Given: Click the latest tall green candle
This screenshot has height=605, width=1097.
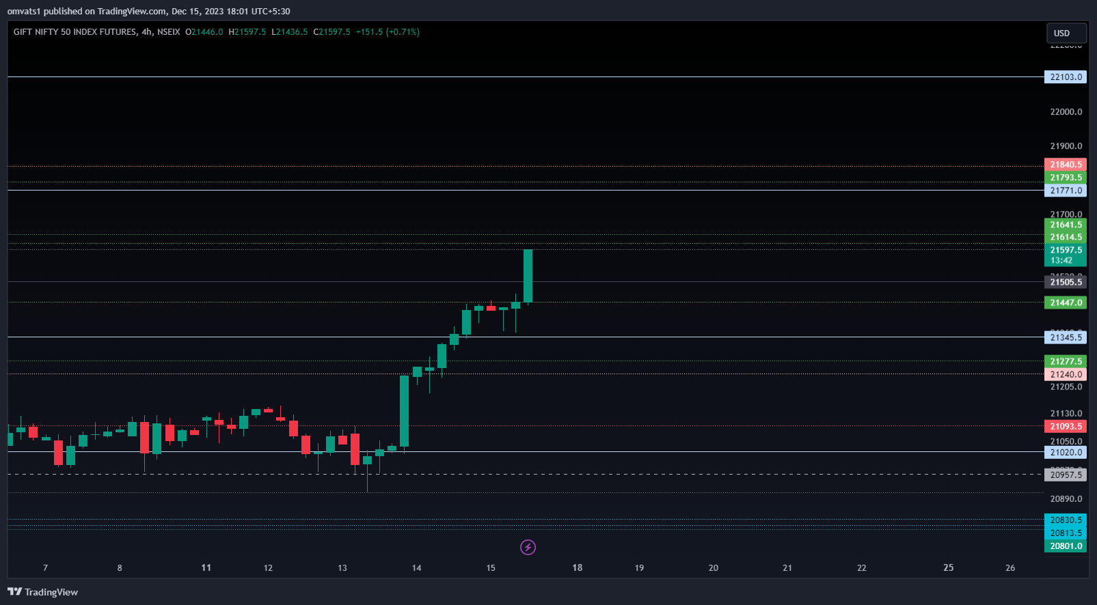Looking at the screenshot, I should coord(528,276).
